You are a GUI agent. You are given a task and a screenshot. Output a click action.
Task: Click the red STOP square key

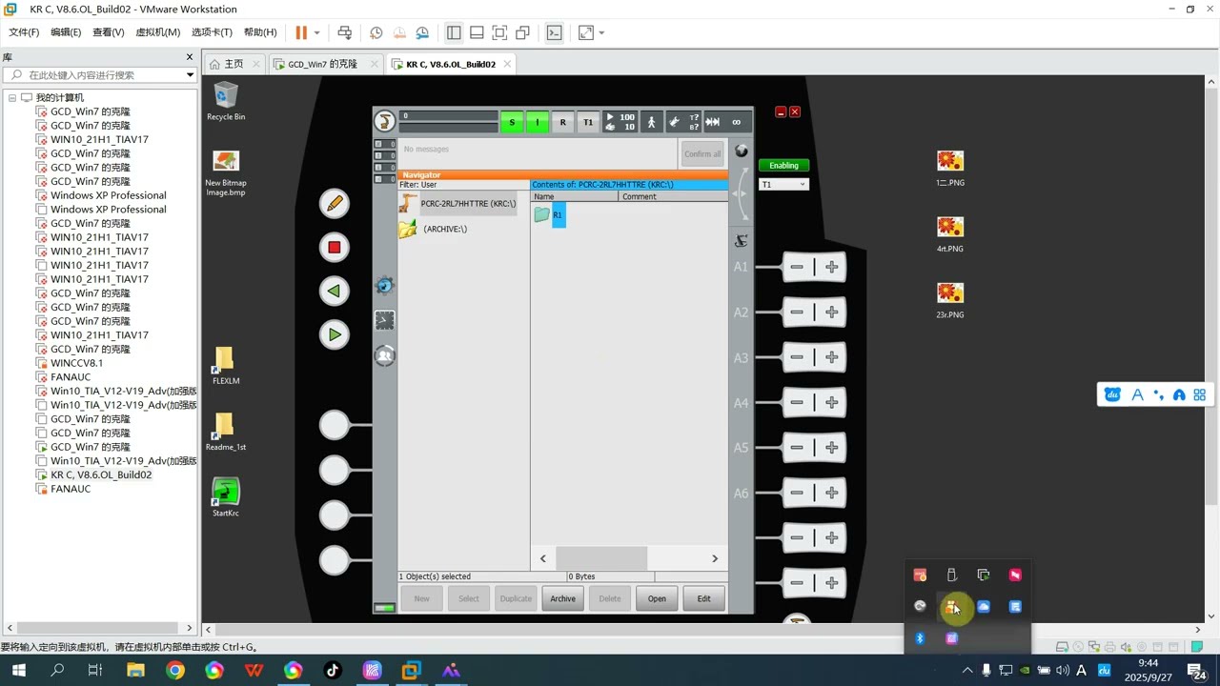coord(335,248)
